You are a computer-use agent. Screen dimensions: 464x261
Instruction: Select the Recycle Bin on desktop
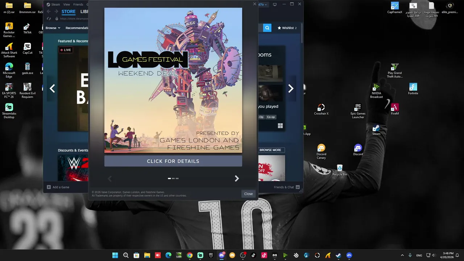340,170
